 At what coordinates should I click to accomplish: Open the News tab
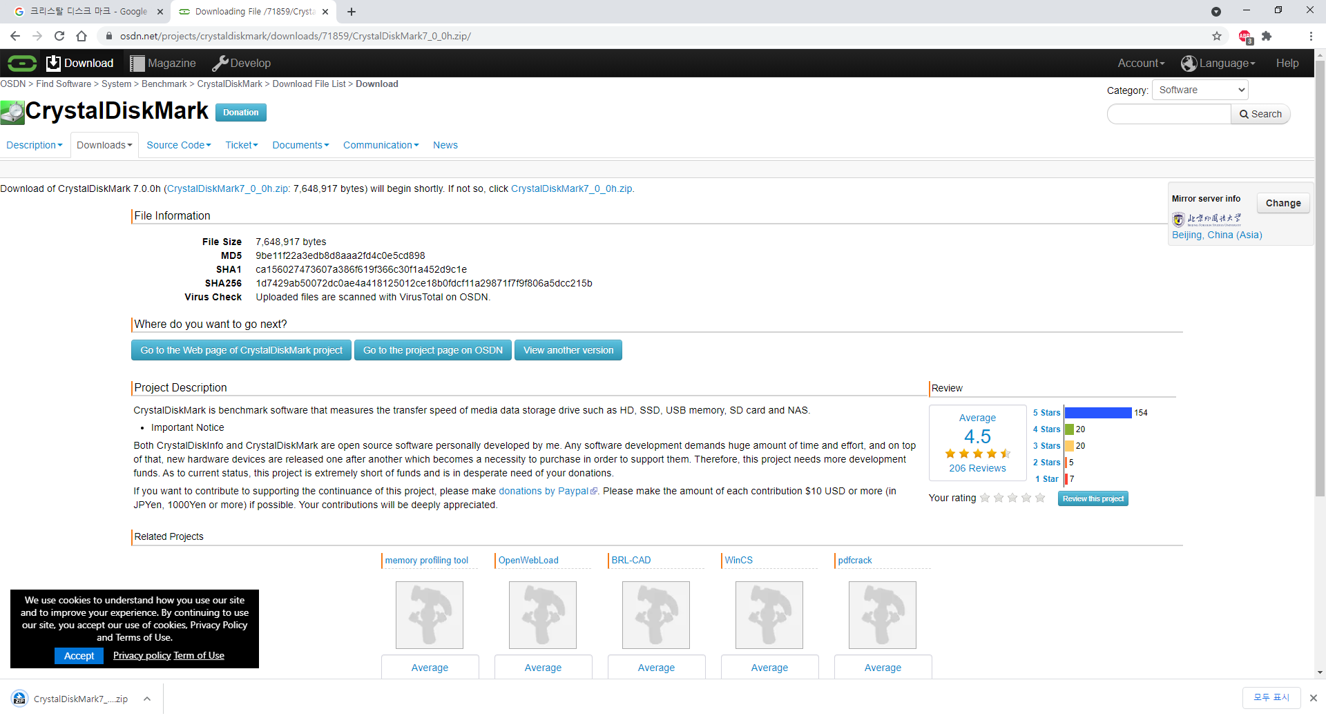coord(445,145)
